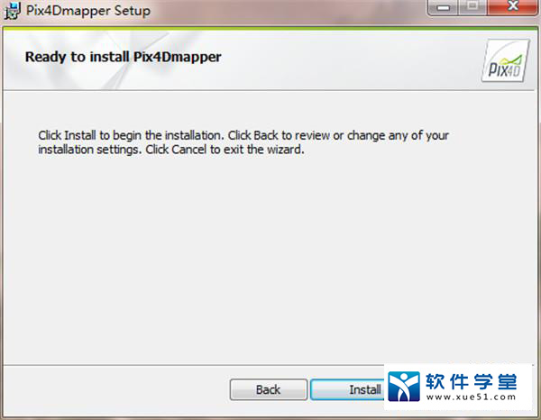Open the www.xue51.com watermark link
The width and height of the screenshot is (541, 420).
pos(471,397)
